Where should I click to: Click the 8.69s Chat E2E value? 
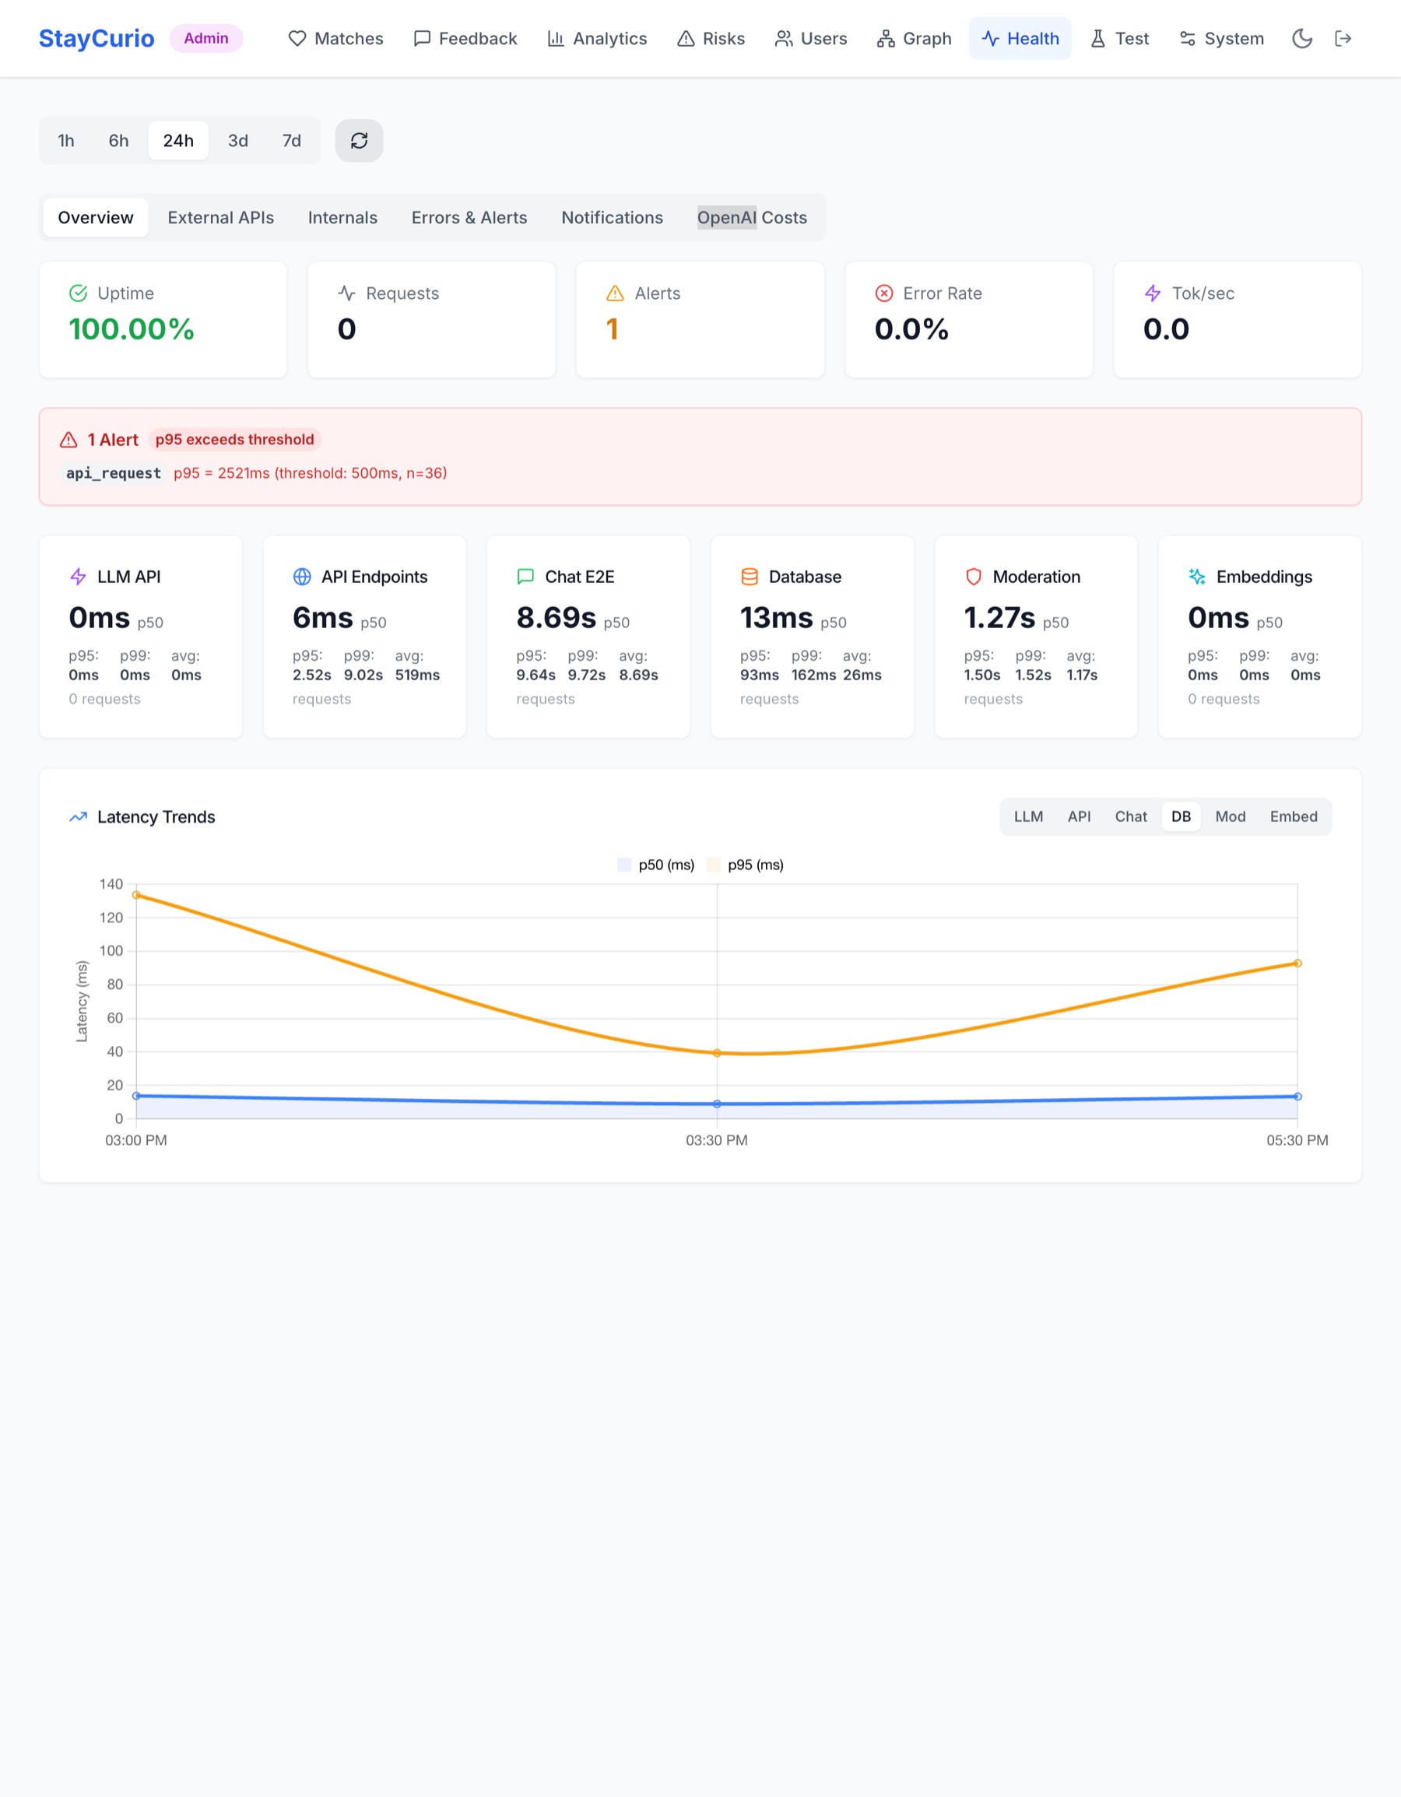[557, 618]
